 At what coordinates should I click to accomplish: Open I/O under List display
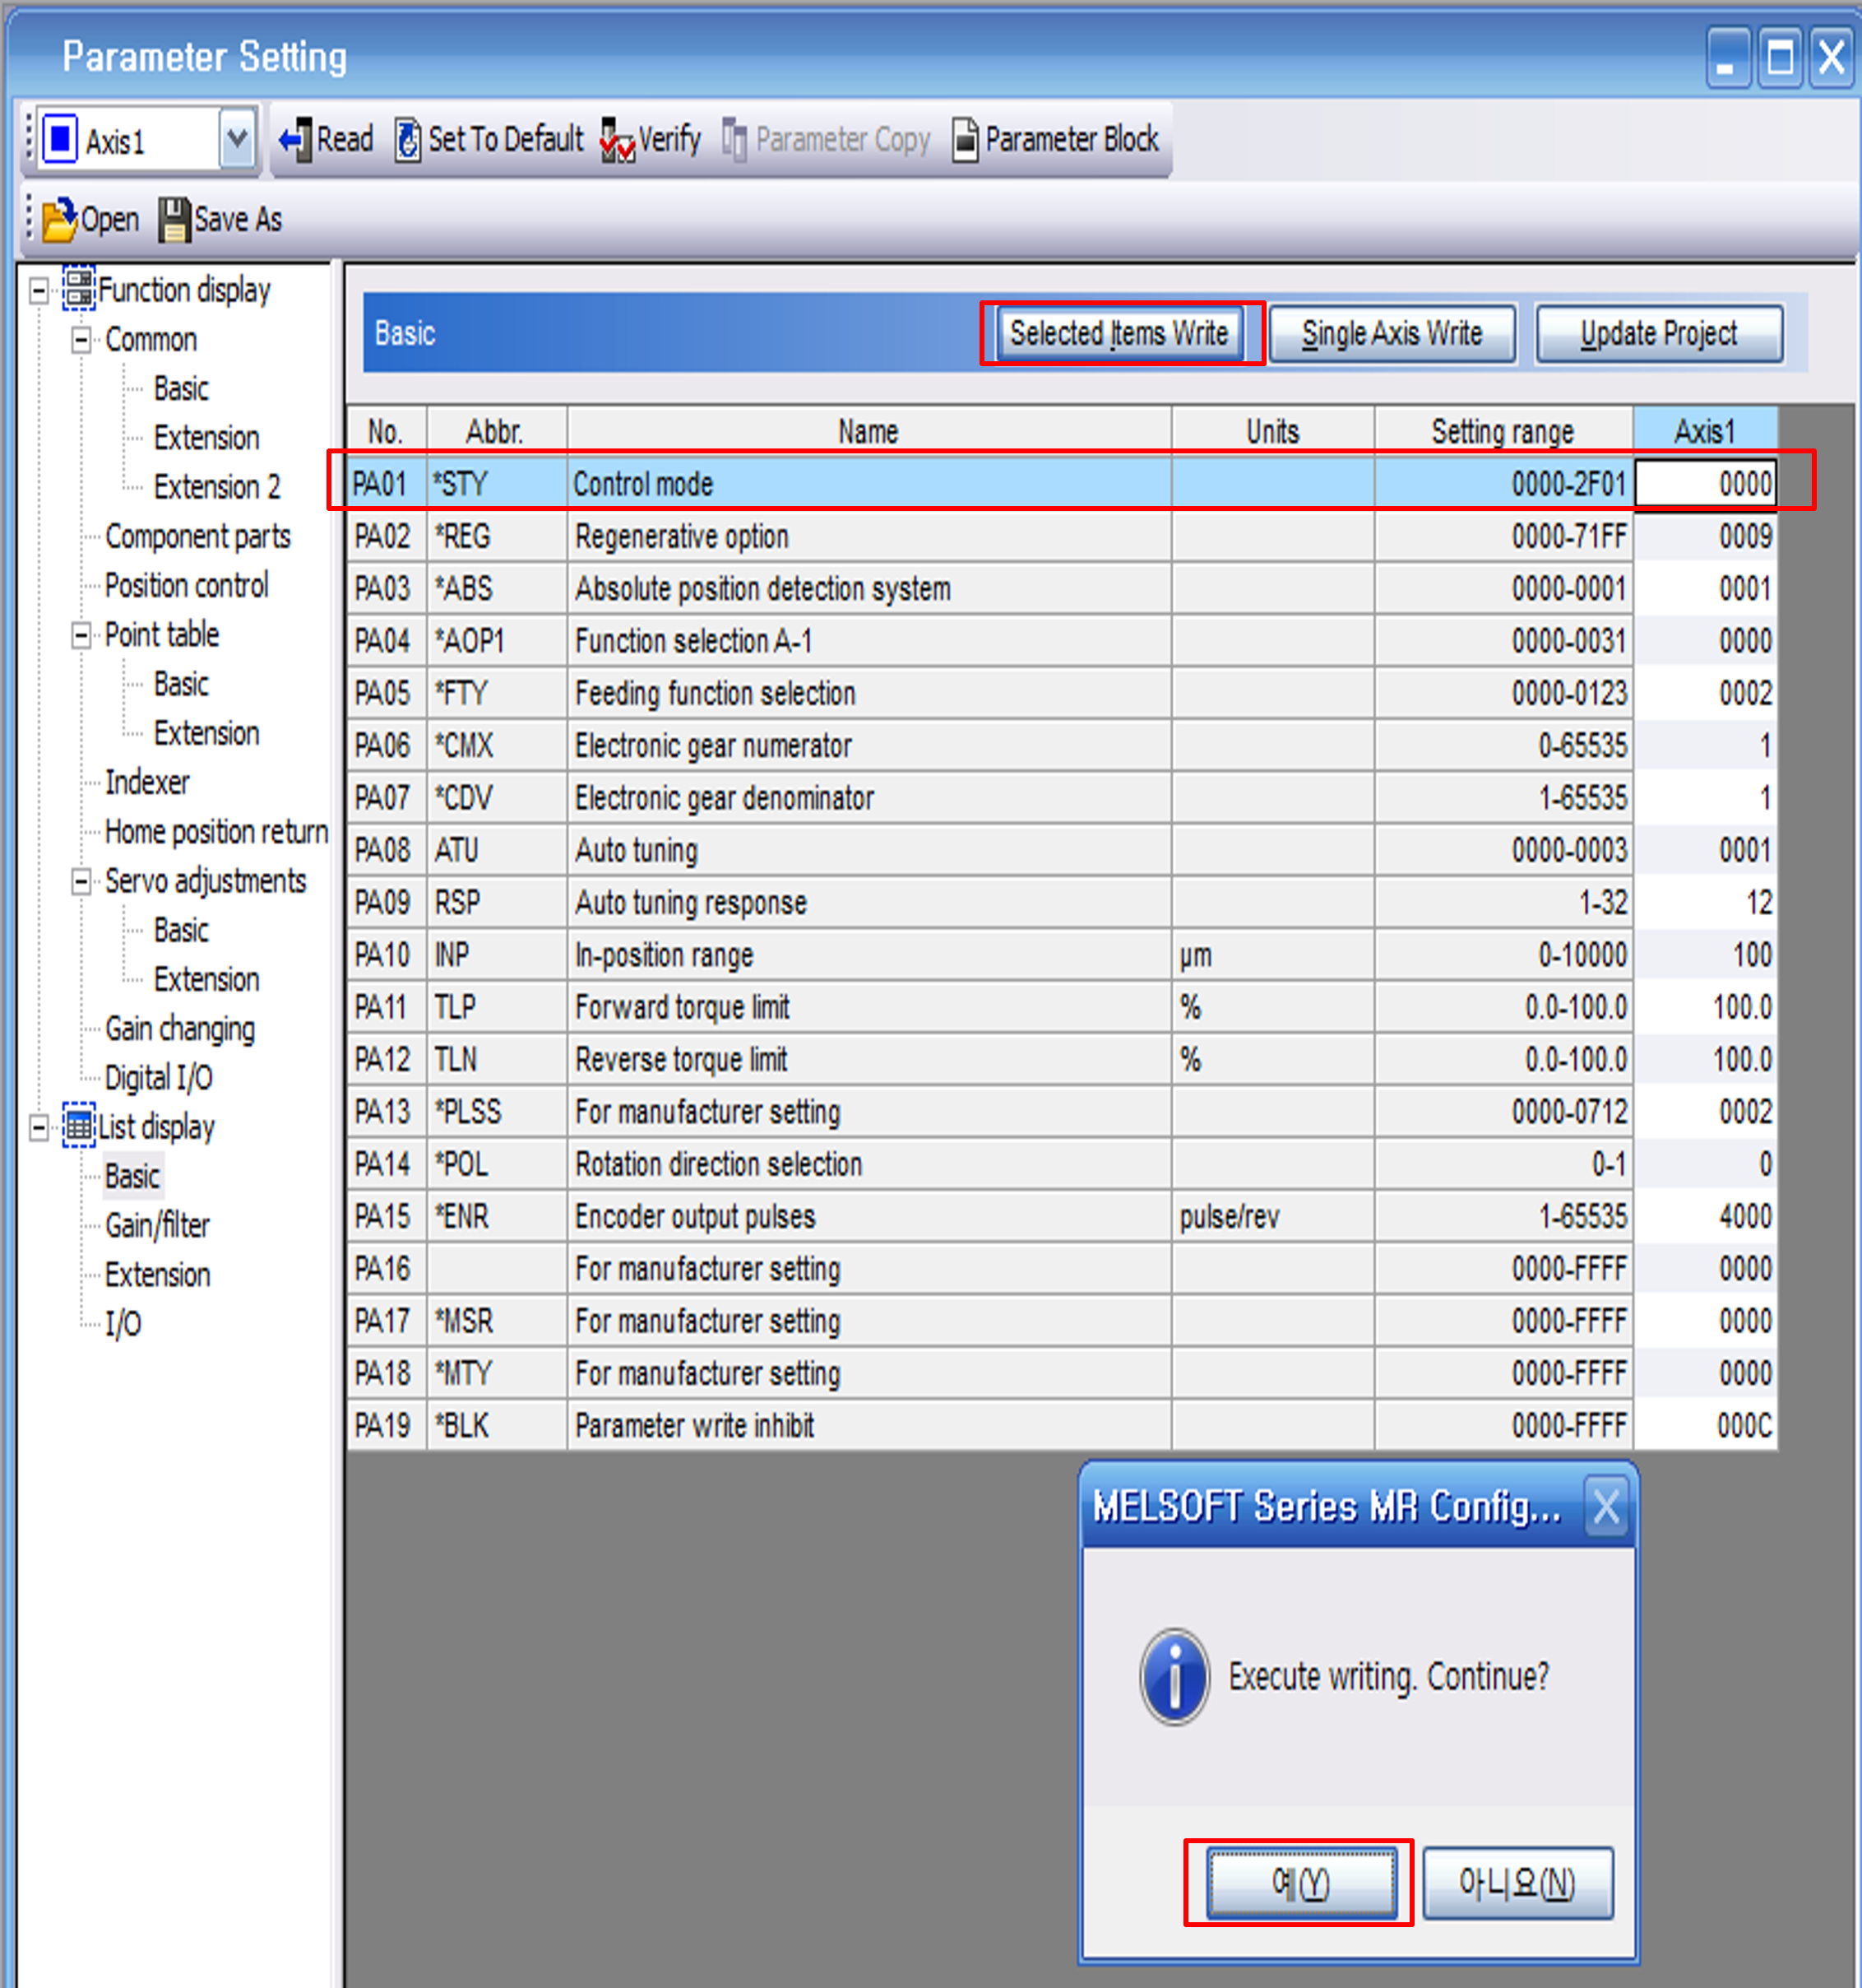pyautogui.click(x=123, y=1324)
